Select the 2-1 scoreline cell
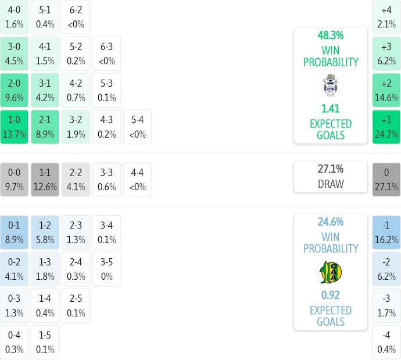This screenshot has height=360, width=401. click(45, 127)
